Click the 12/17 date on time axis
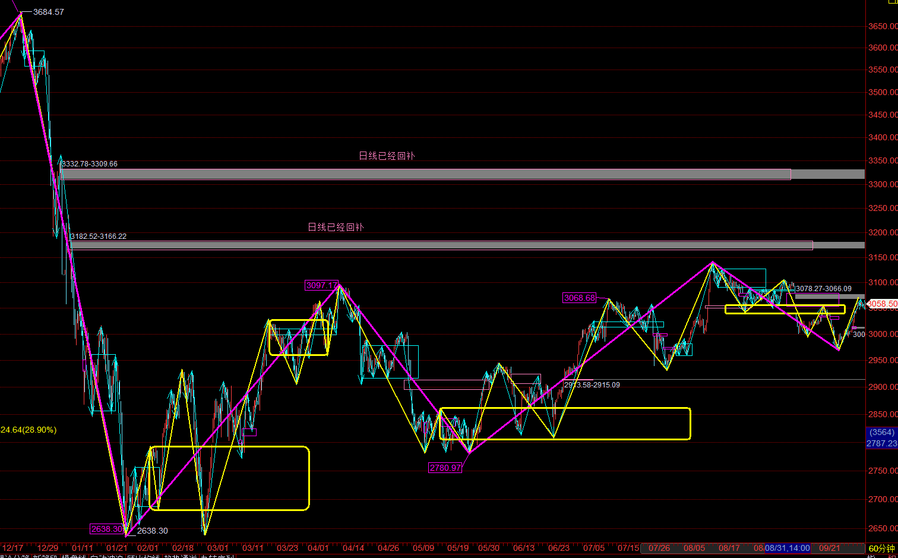The height and width of the screenshot is (558, 898). [13, 548]
